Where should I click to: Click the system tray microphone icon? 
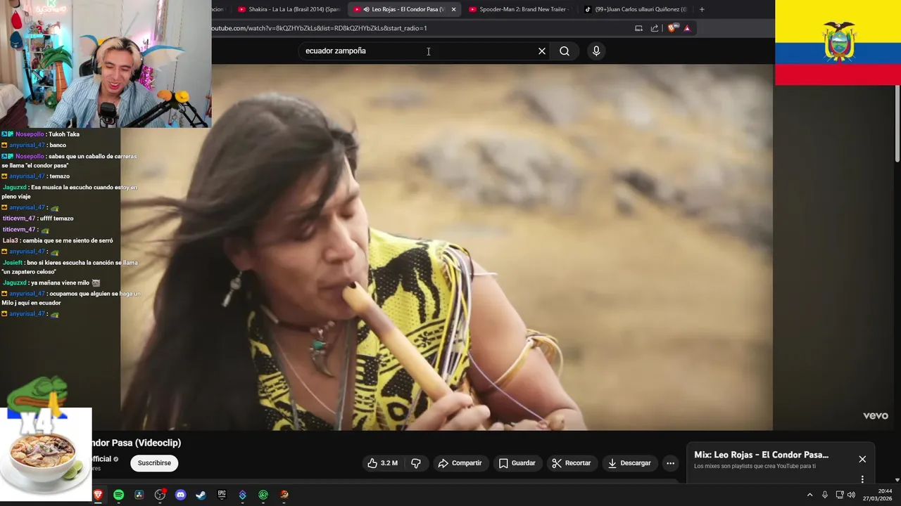click(825, 495)
